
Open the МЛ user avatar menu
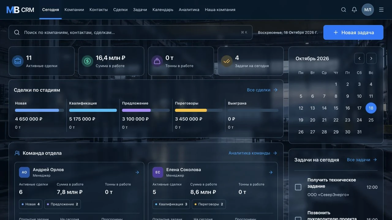coord(368,10)
